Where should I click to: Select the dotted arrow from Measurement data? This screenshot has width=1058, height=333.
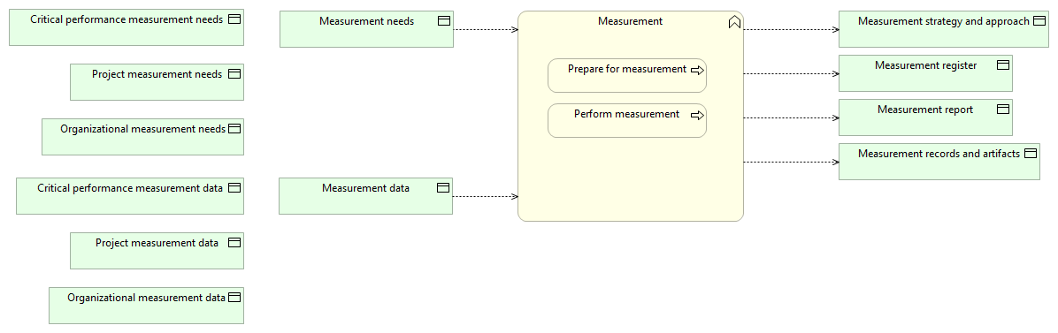coord(485,197)
